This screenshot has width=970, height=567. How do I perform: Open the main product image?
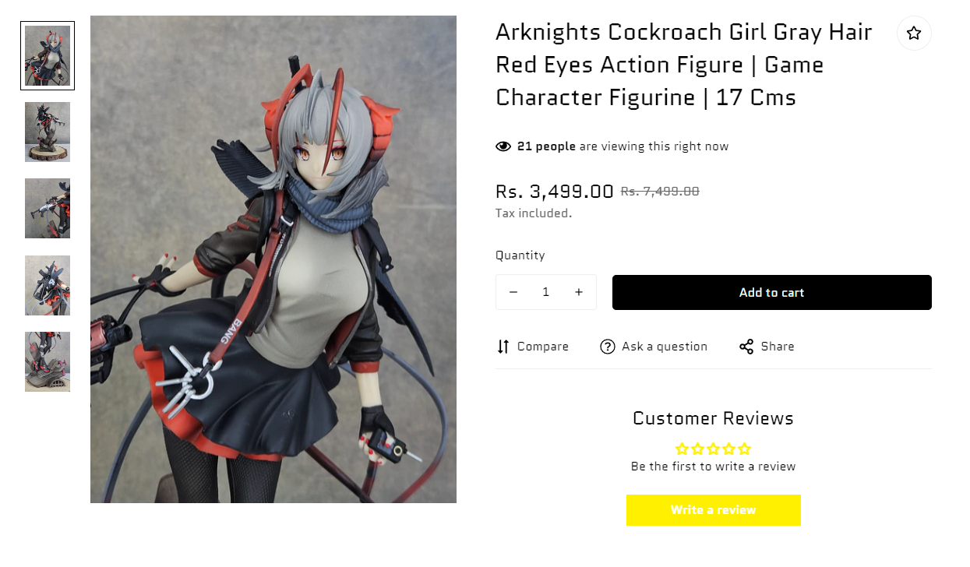(273, 259)
